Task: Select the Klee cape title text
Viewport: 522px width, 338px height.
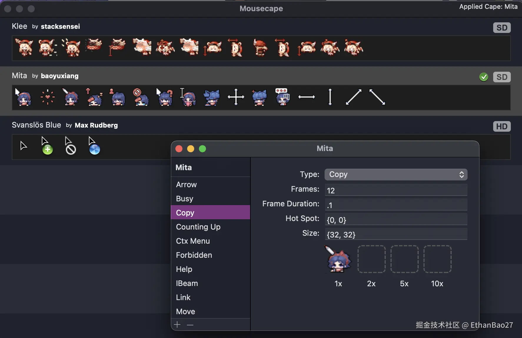Action: 19,26
